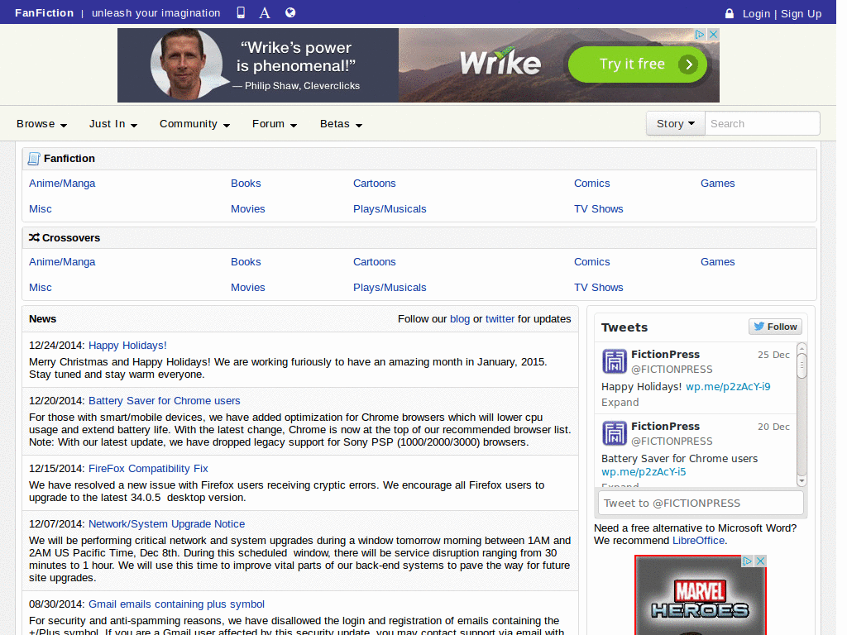Open the wp.me/p2zAcY-i9 tweet link
The width and height of the screenshot is (847, 635).
pyautogui.click(x=728, y=387)
